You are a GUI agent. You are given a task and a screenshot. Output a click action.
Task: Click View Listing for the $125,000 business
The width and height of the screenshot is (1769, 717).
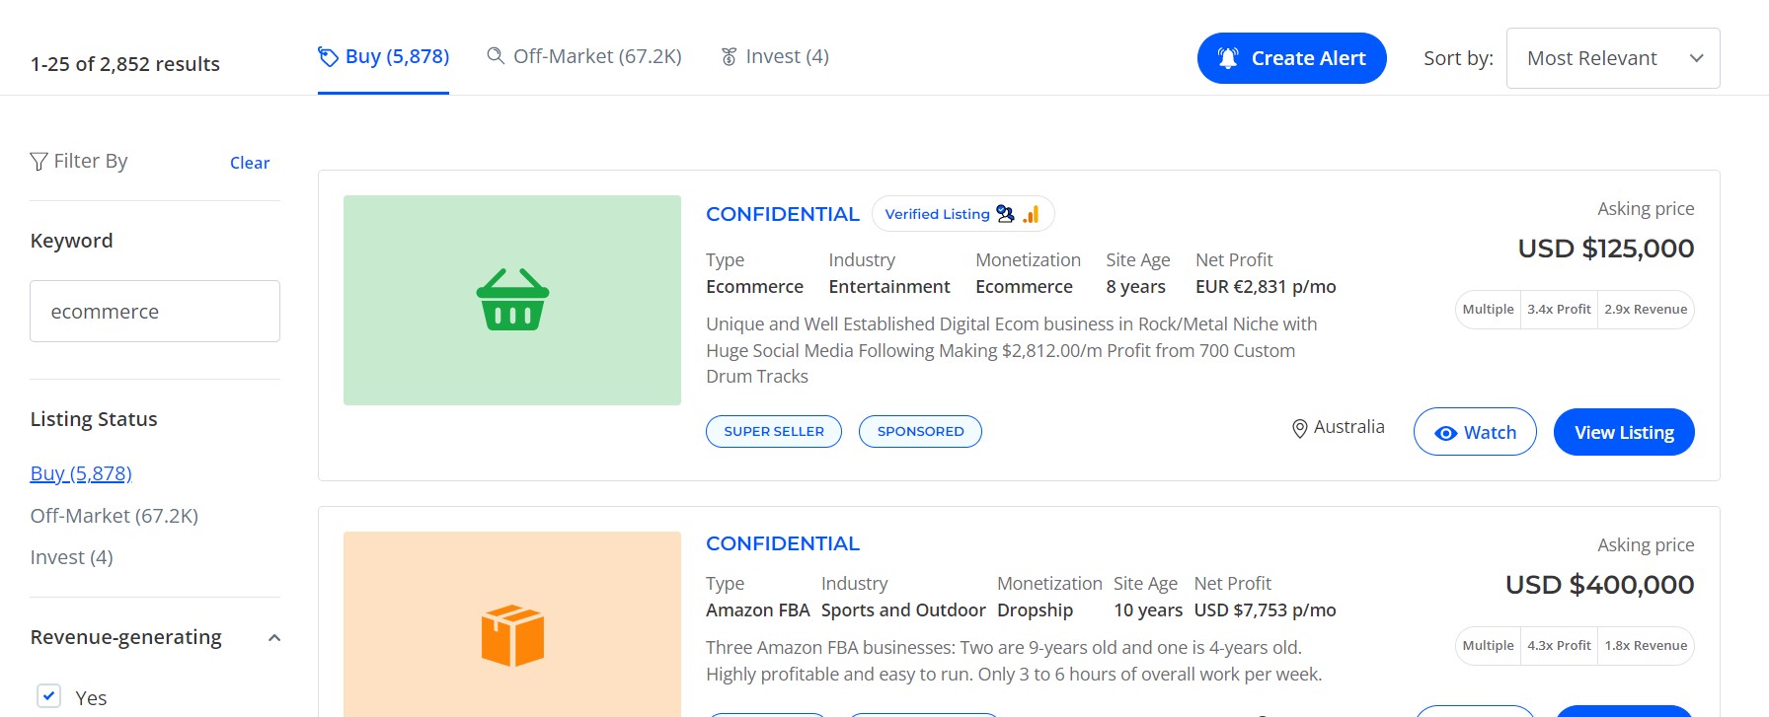tap(1624, 432)
